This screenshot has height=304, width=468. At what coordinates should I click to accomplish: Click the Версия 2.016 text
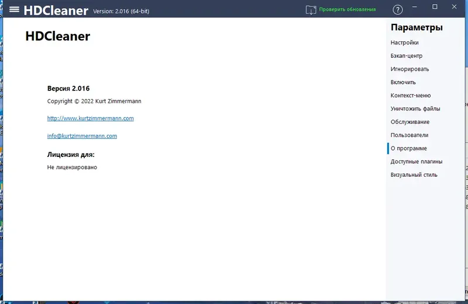tap(68, 89)
